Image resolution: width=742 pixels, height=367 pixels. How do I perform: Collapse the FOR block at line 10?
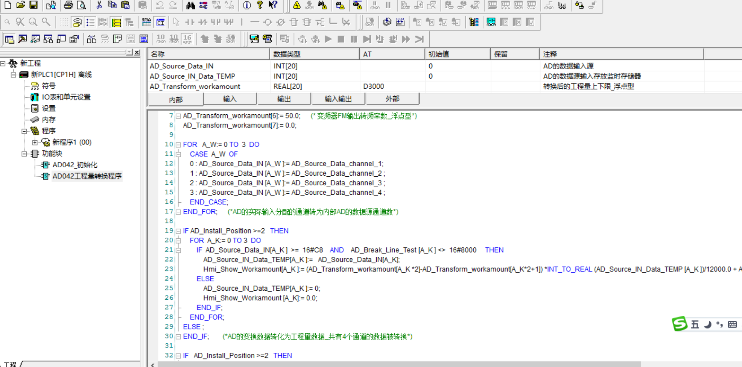click(178, 145)
